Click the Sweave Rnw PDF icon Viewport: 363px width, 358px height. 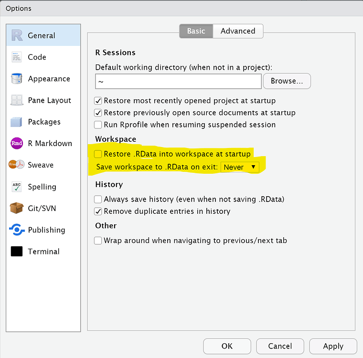[16, 165]
